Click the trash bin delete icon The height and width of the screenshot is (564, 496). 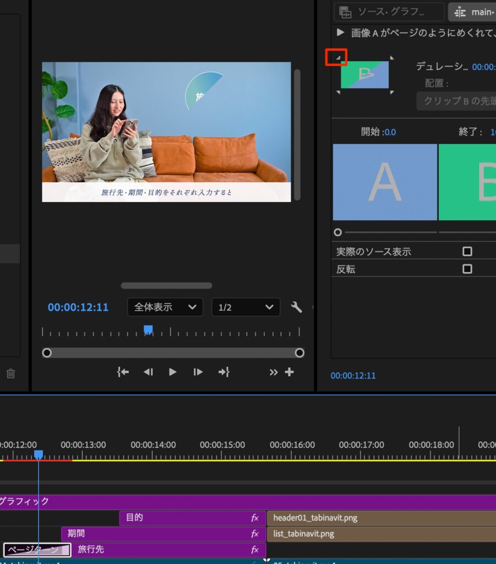click(x=10, y=373)
